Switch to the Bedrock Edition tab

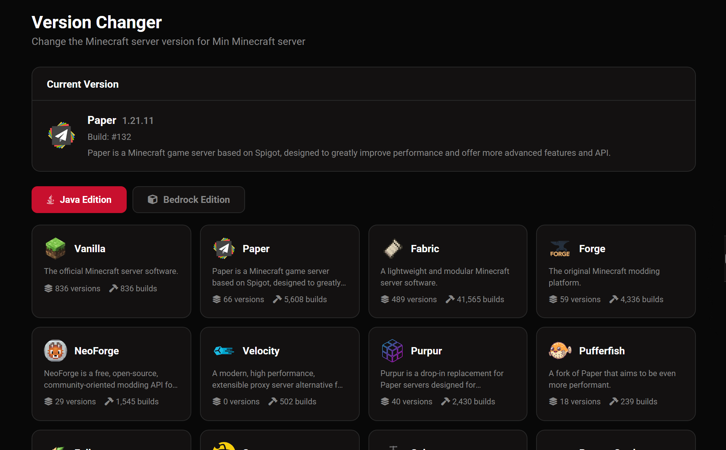point(189,200)
